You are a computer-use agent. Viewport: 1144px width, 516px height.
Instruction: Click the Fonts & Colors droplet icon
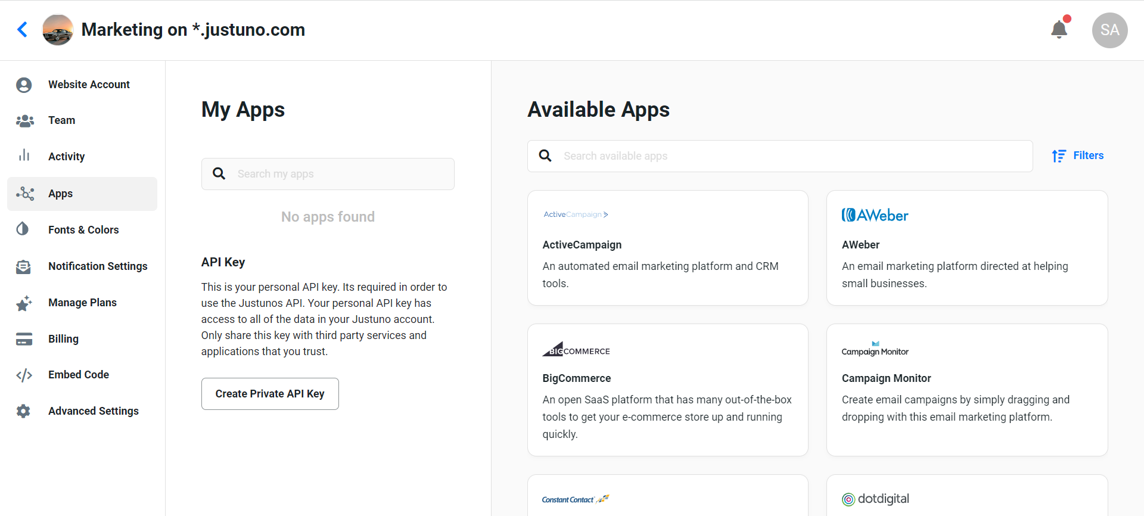click(x=23, y=229)
